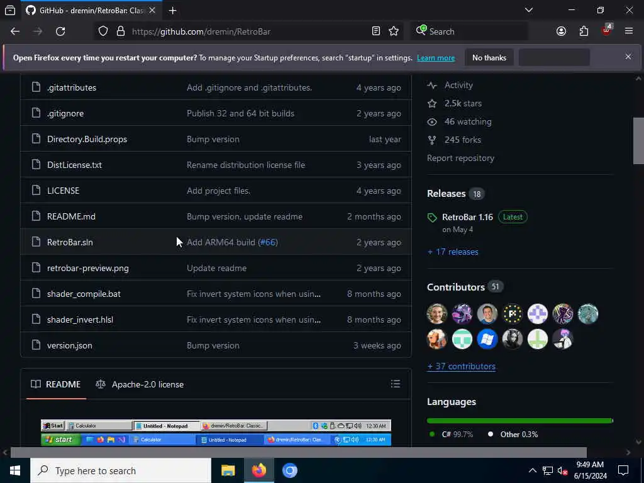Viewport: 644px width, 483px height.
Task: Open File Explorer from taskbar
Action: pos(228,470)
